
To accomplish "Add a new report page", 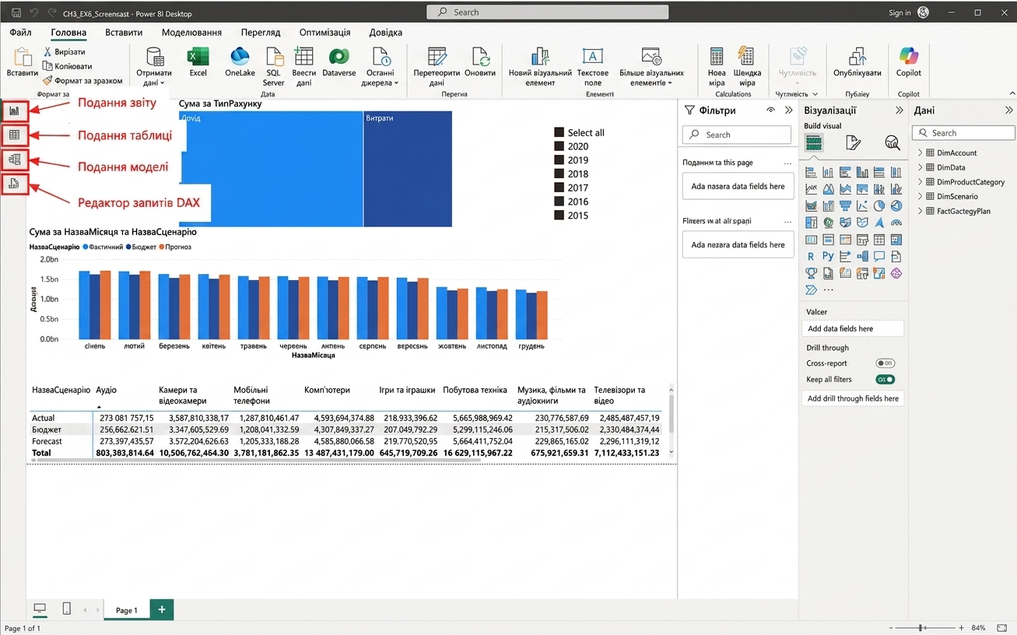I will [162, 609].
